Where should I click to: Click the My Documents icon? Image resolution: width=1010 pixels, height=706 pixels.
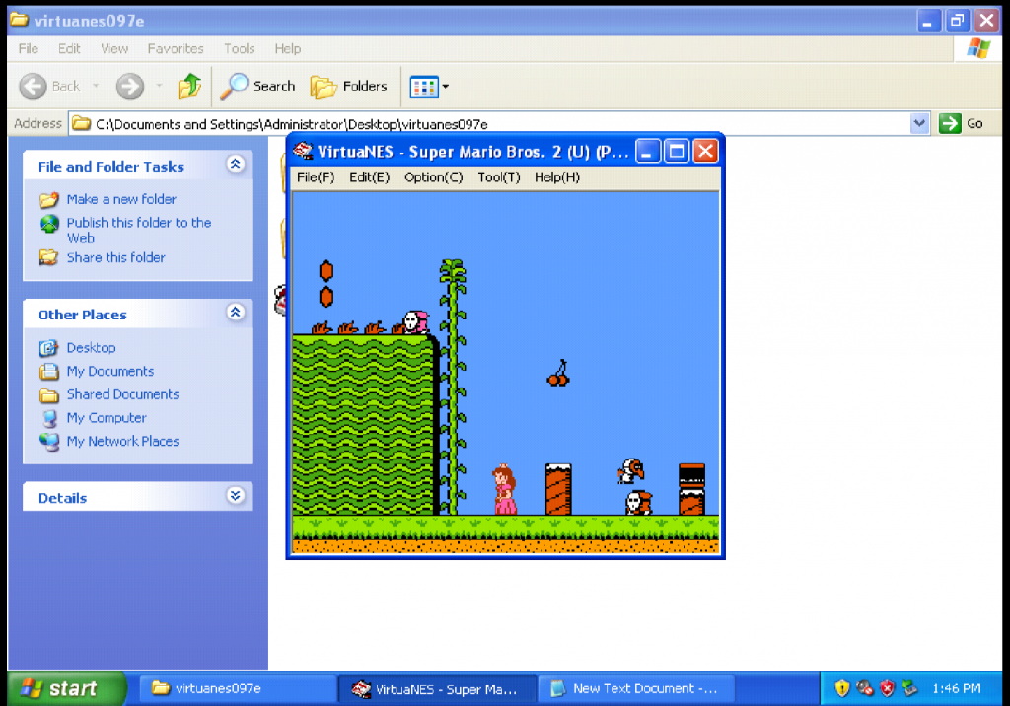point(49,372)
